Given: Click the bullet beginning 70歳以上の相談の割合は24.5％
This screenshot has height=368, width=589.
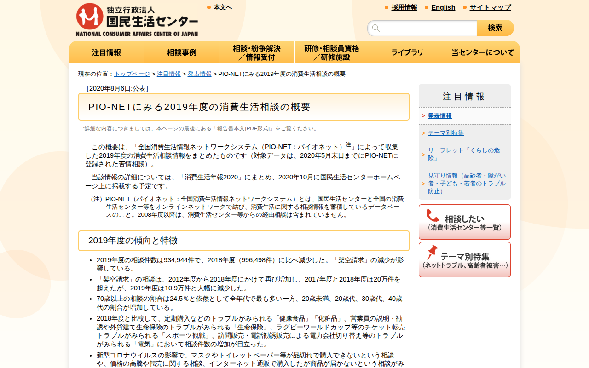Looking at the screenshot, I should tap(249, 303).
